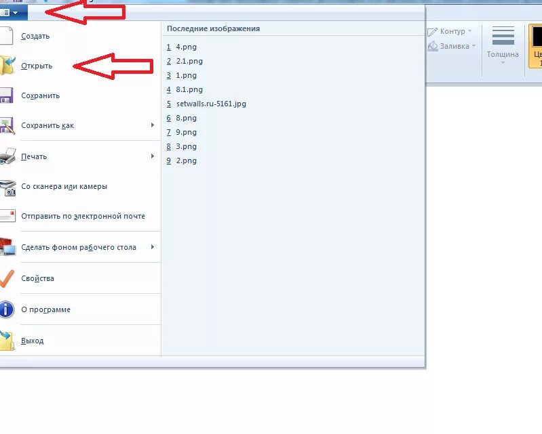Click the exit folder icon beside Выход
The width and height of the screenshot is (542, 434).
click(7, 341)
